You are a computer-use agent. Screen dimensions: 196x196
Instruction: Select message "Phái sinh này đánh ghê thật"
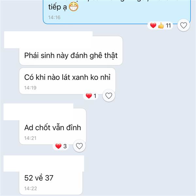tap(71, 56)
